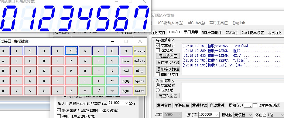284x118 pixels.
Task: Close the 8-segment display debug window
Action: (144, 2)
